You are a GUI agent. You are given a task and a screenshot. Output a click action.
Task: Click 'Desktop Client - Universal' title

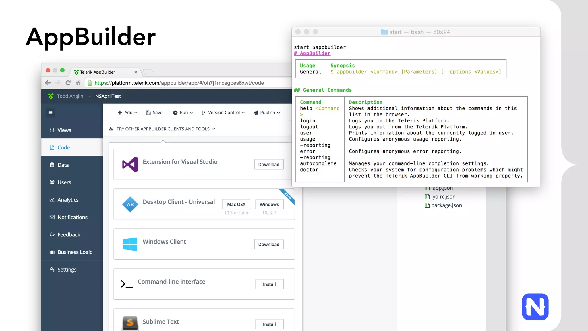(x=179, y=202)
